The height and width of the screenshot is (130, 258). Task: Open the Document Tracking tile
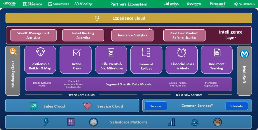click(x=217, y=60)
